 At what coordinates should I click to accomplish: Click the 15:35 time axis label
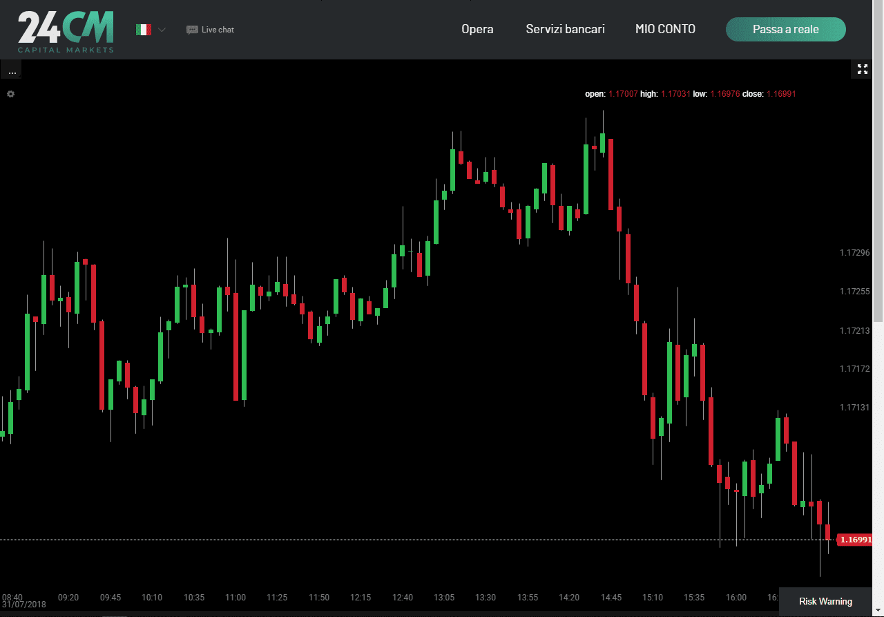[694, 597]
